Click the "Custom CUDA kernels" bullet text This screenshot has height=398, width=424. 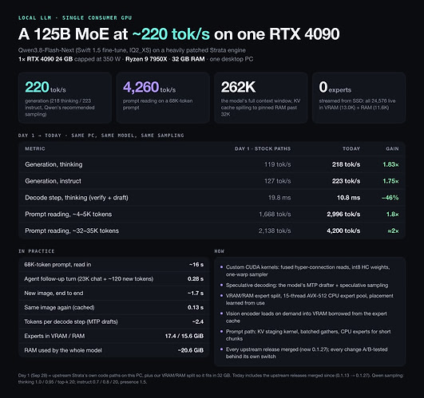[307, 271]
